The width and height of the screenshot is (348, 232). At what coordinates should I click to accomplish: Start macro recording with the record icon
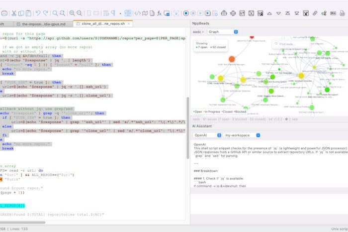tap(186, 13)
